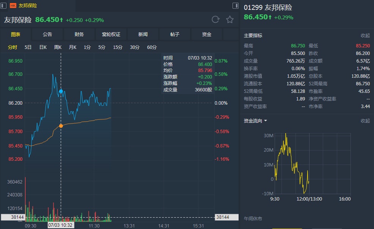The image size is (374, 229).
Task: Open the 资金流向 dropdown
Action: pyautogui.click(x=255, y=121)
